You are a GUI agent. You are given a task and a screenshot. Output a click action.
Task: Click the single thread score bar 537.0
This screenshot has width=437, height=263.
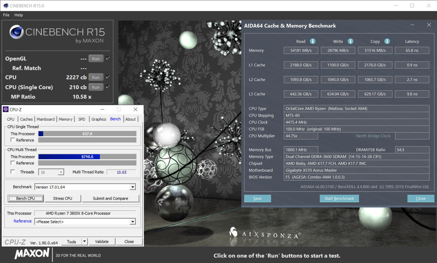87,134
